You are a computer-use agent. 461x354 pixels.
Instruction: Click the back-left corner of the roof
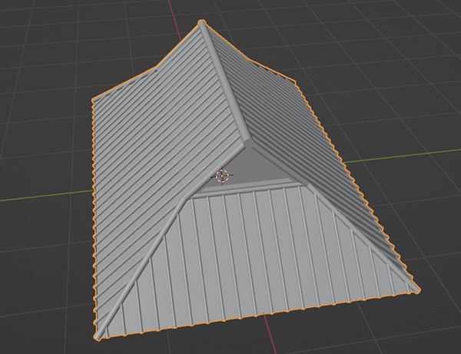pos(93,99)
